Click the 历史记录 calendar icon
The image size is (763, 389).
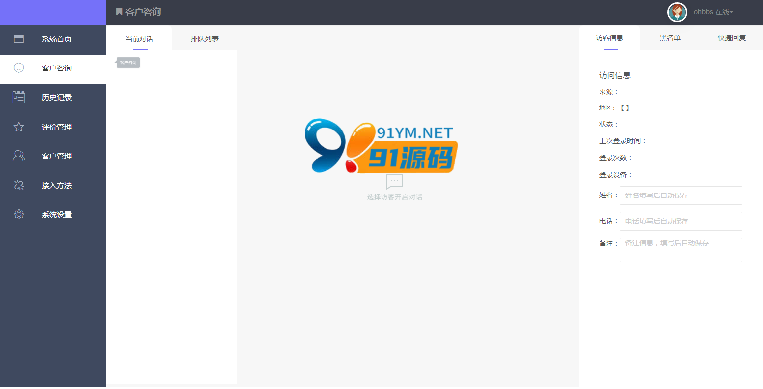(19, 97)
